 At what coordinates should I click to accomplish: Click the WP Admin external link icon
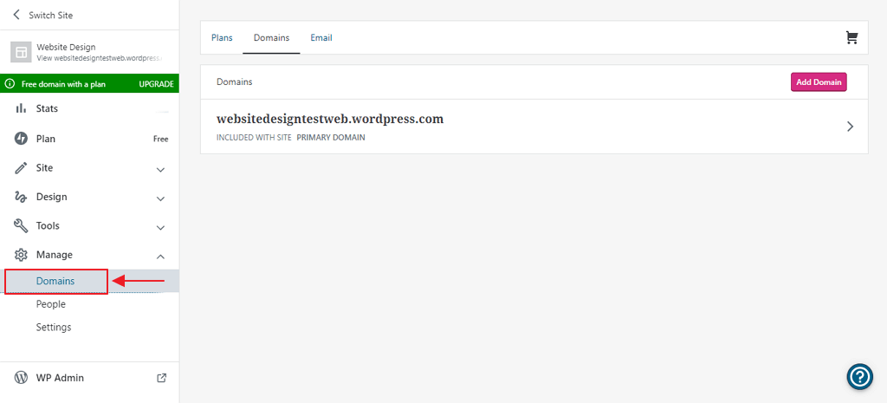(161, 378)
